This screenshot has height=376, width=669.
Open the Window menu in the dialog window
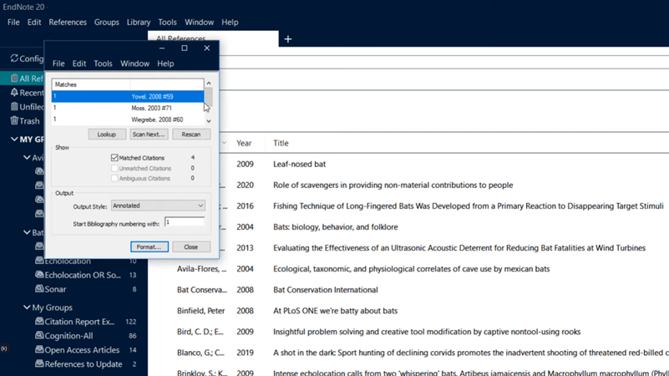click(134, 64)
